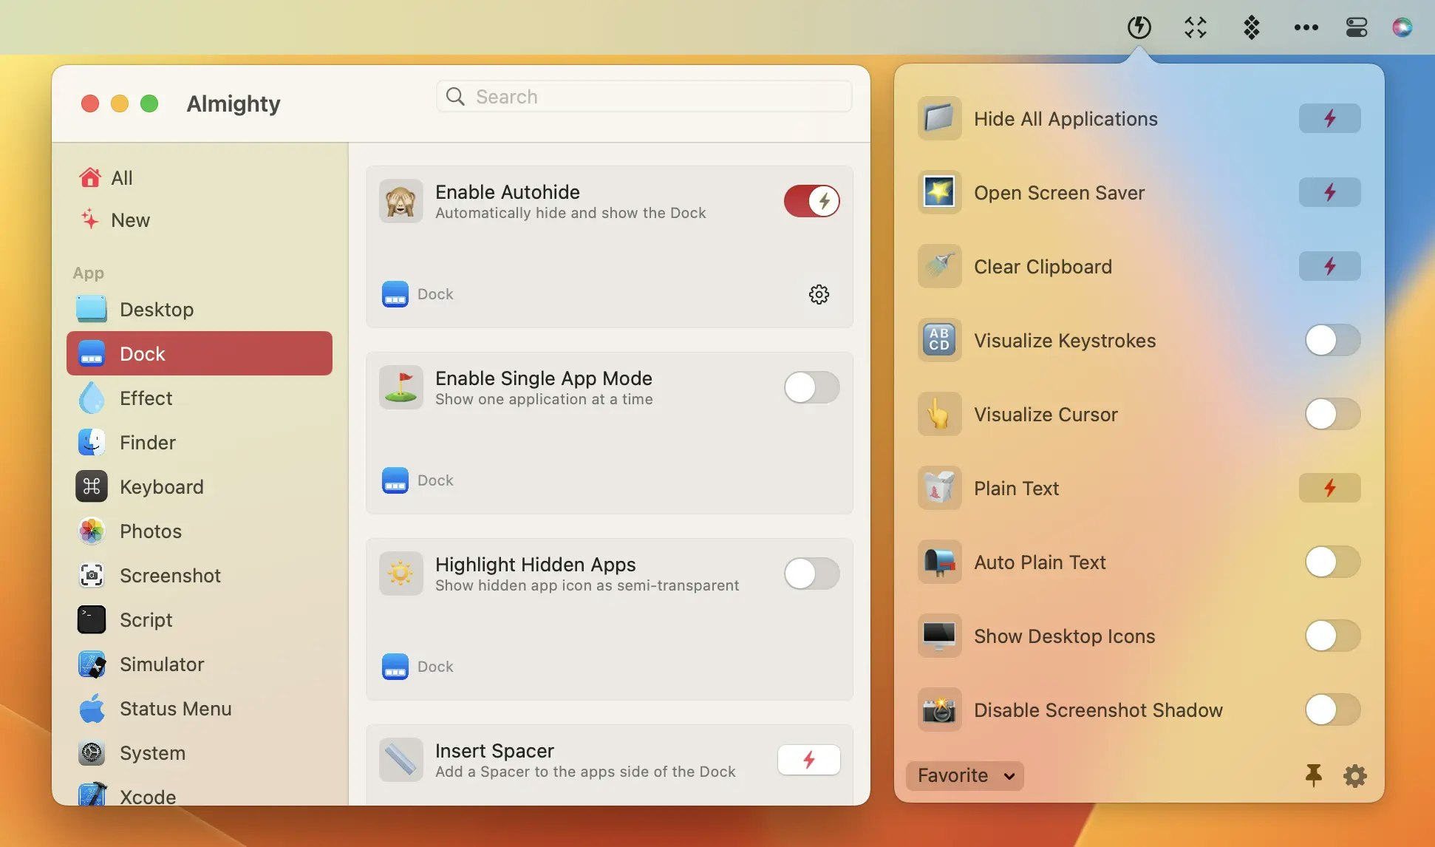Click 'Show hidden app icon as semi-transparent' text

click(587, 585)
